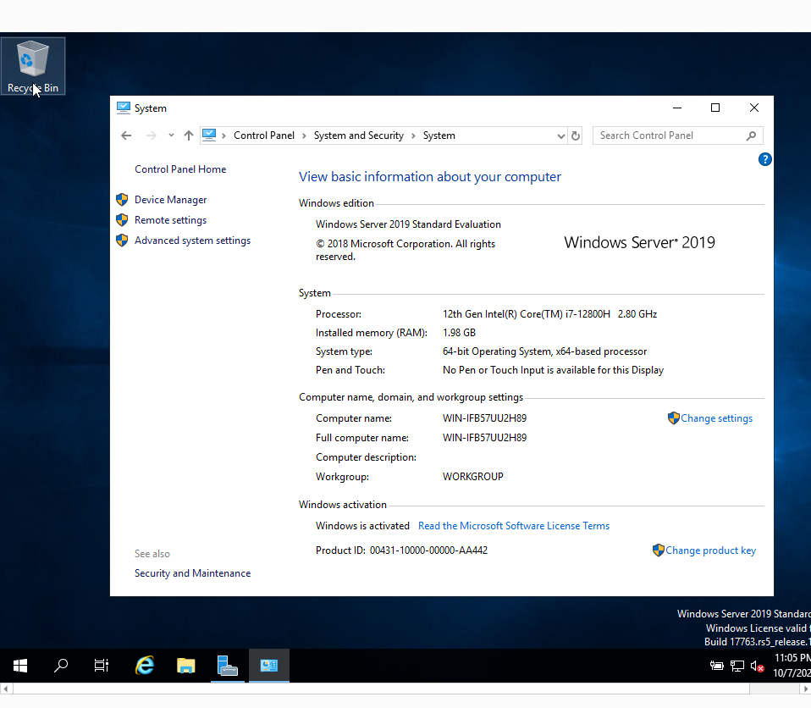The image size is (811, 708).
Task: Go back with the left arrow
Action: click(126, 136)
